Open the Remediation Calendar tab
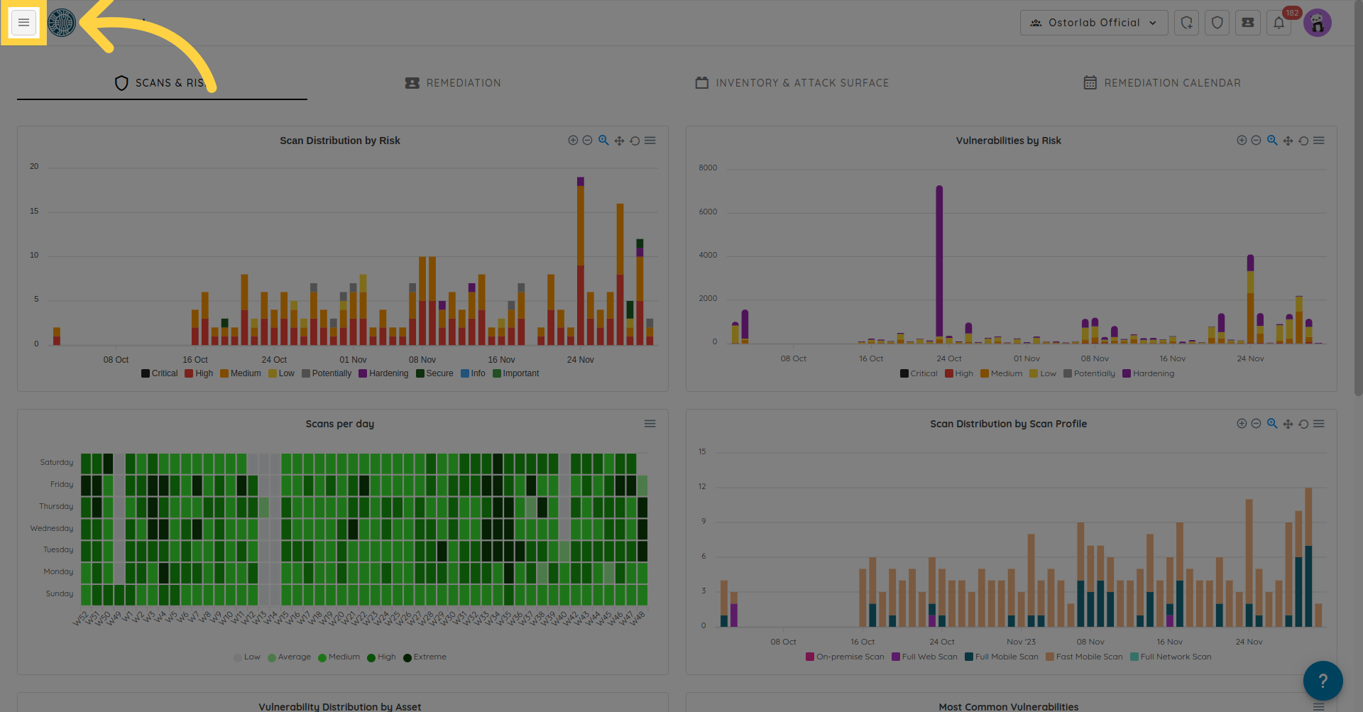Screen dimensions: 1363x712 click(1162, 83)
